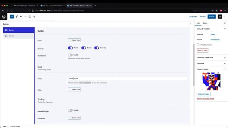Click the Remove featured image link
This screenshot has width=228, height=128.
tap(205, 99)
